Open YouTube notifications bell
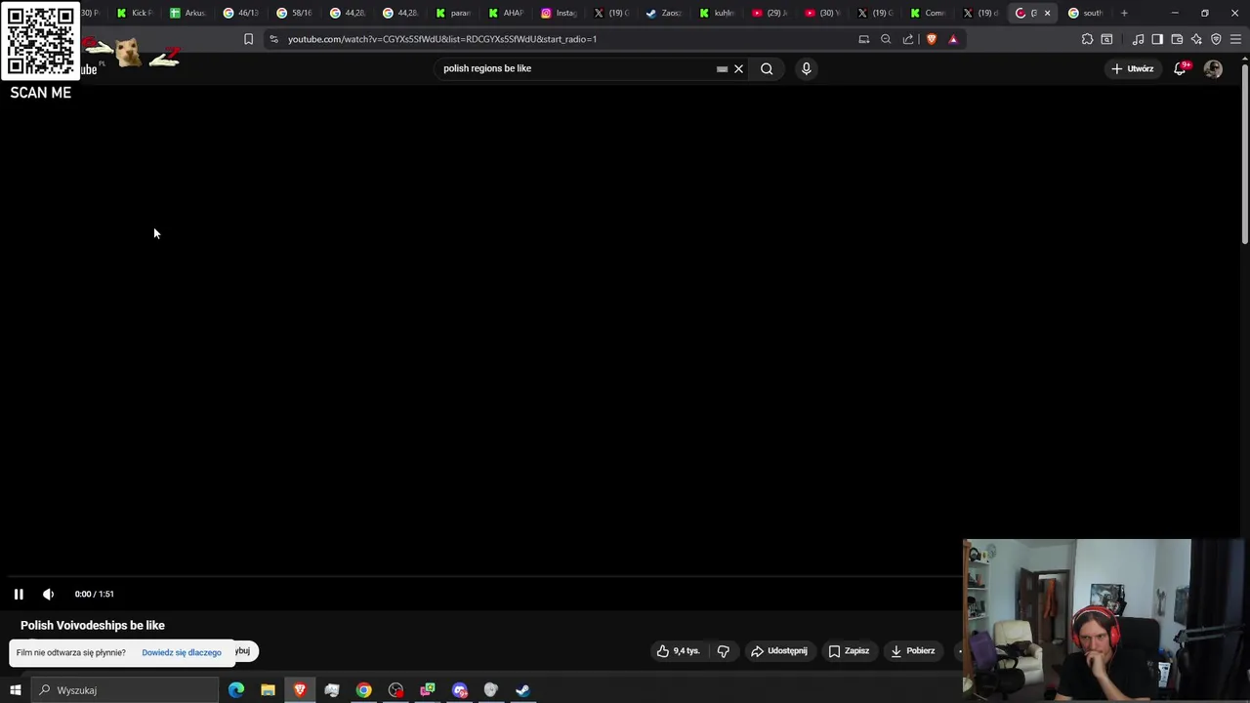 click(x=1181, y=68)
